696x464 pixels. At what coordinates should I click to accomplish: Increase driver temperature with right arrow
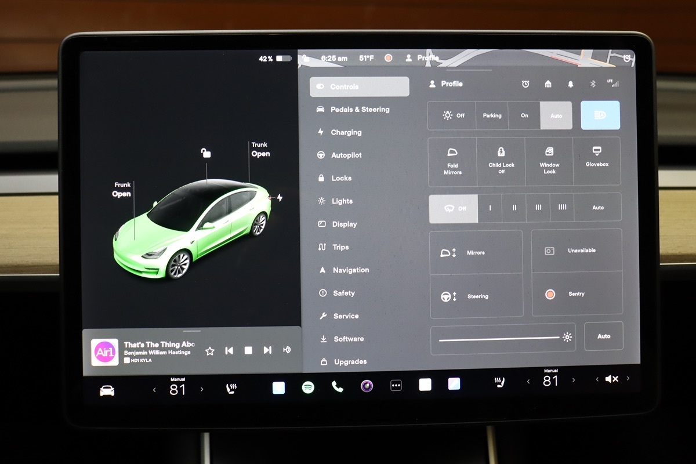(x=202, y=389)
